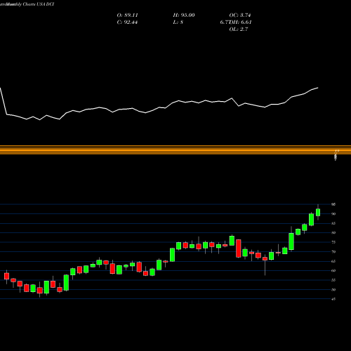Select the tall green candle rising to 80
The height and width of the screenshot is (351, 351).
click(x=291, y=241)
